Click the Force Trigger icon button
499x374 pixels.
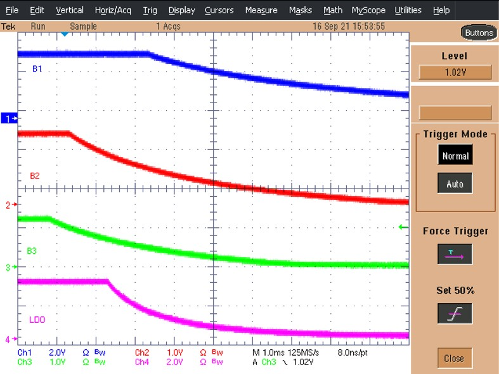tap(455, 254)
